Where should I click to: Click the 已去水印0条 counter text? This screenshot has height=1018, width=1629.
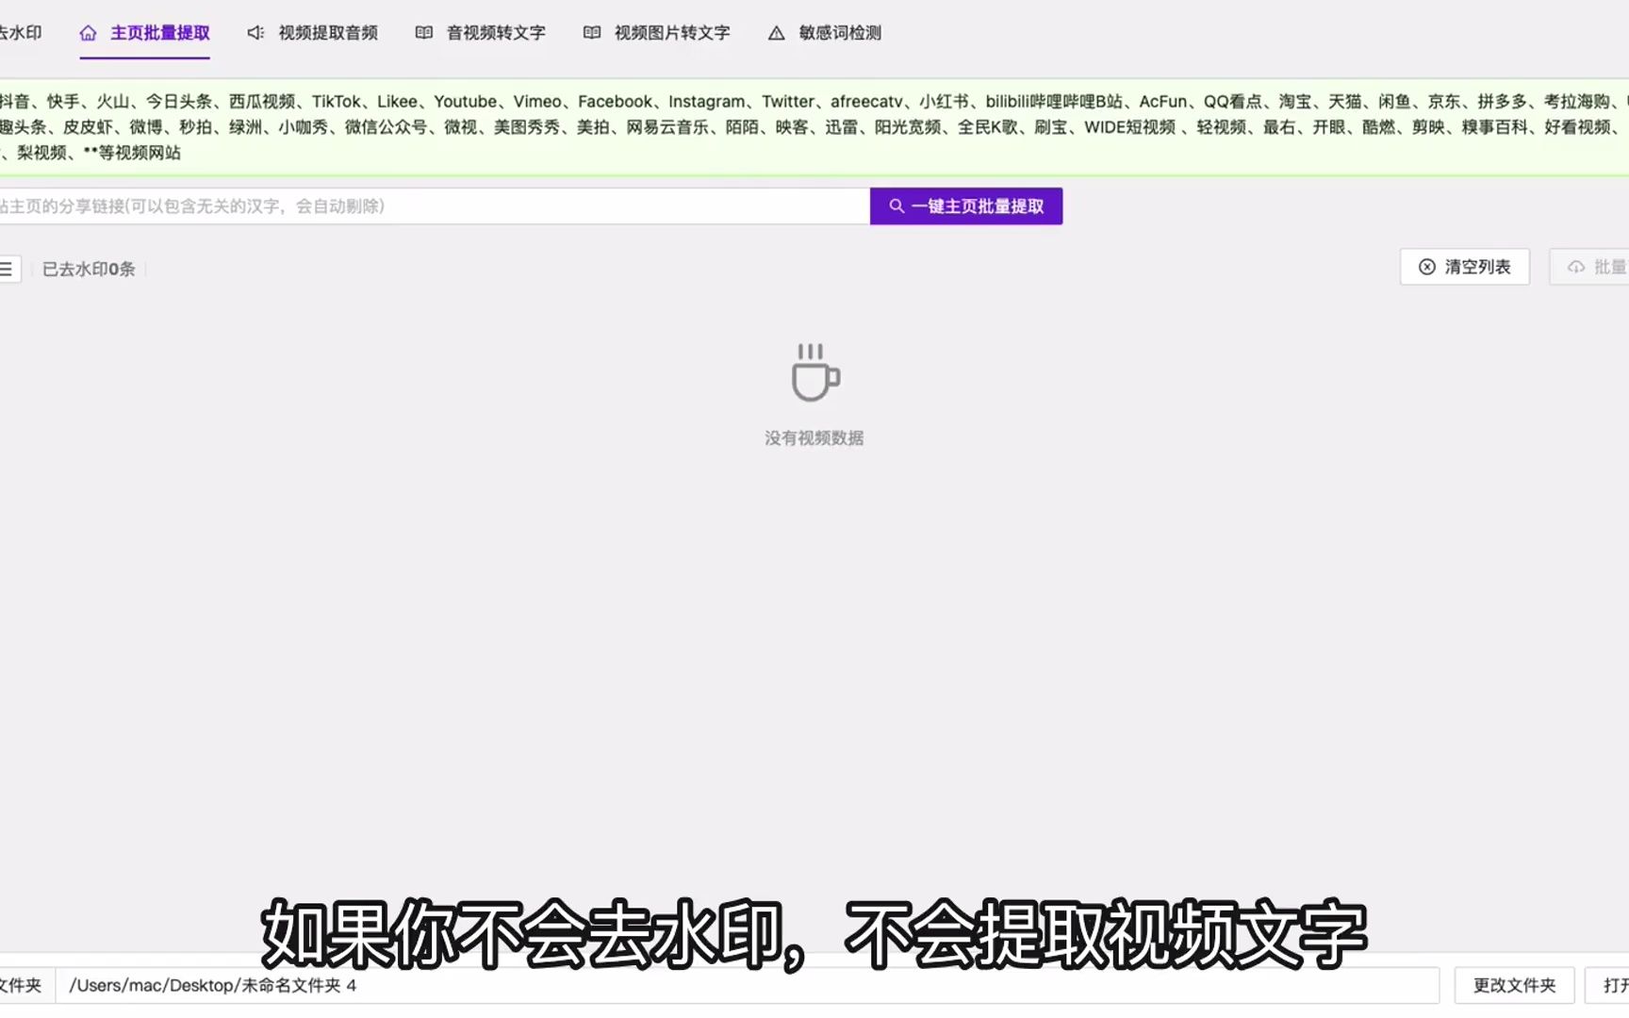pos(89,269)
